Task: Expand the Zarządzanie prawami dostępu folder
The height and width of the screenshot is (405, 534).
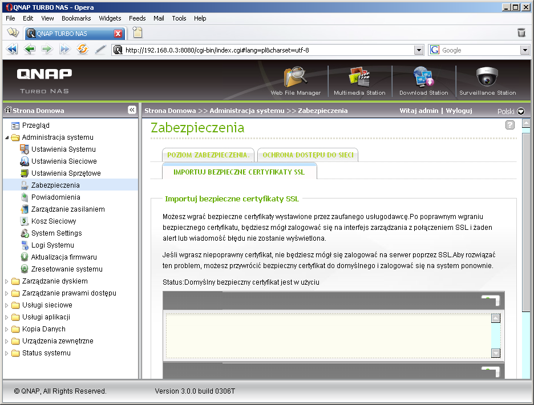Action: pyautogui.click(x=6, y=293)
